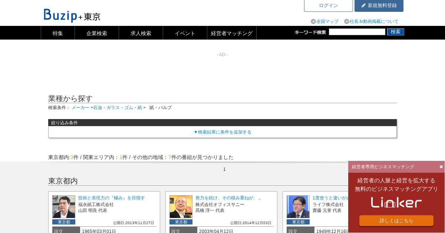Click 東京都 tag under オフィスサニー card

(181, 222)
